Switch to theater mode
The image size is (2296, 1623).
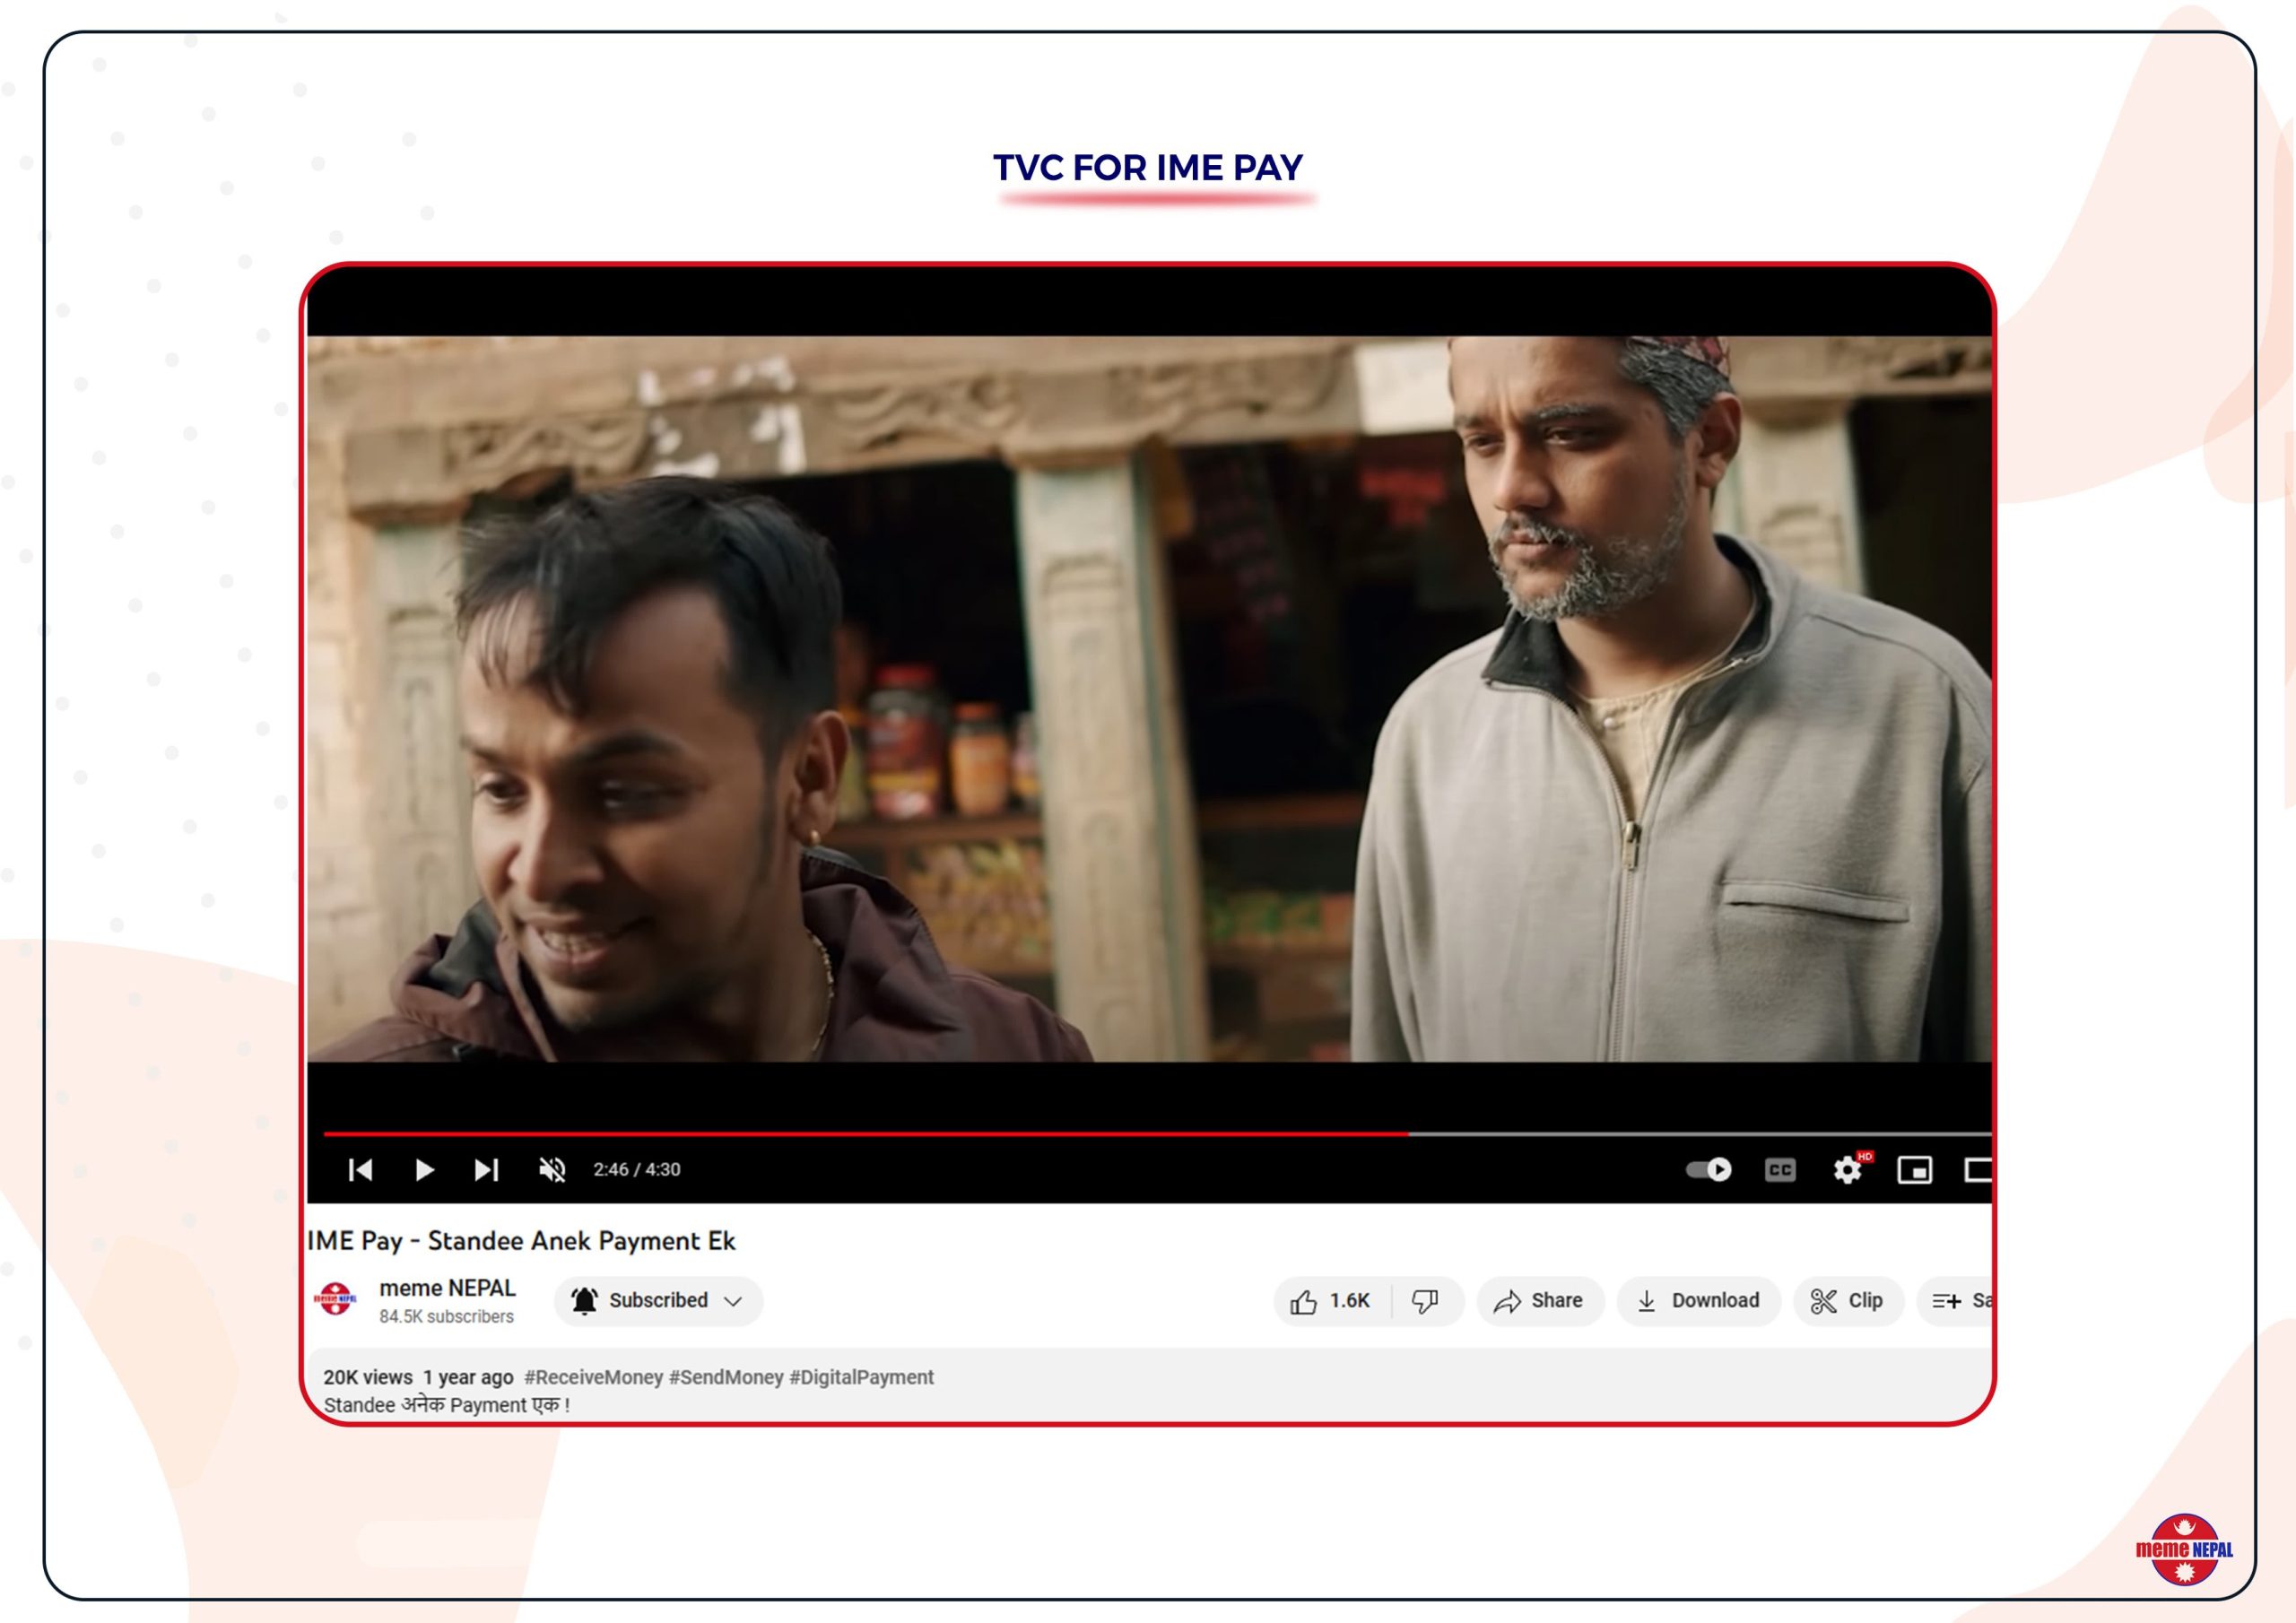pyautogui.click(x=1977, y=1169)
